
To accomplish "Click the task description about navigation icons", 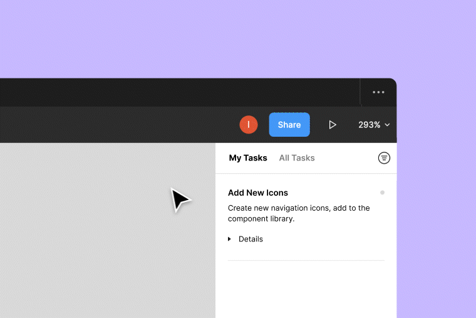I will click(x=299, y=213).
